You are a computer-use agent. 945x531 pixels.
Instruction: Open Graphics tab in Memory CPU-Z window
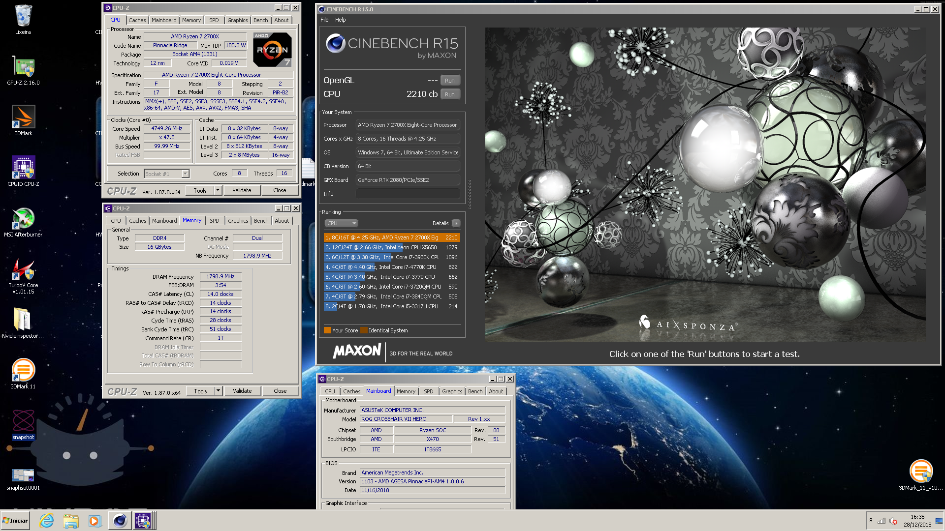click(x=238, y=221)
